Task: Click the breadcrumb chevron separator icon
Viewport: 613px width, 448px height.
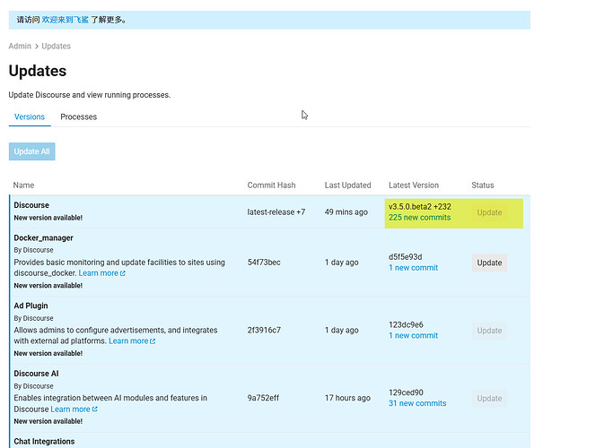Action: (x=37, y=47)
